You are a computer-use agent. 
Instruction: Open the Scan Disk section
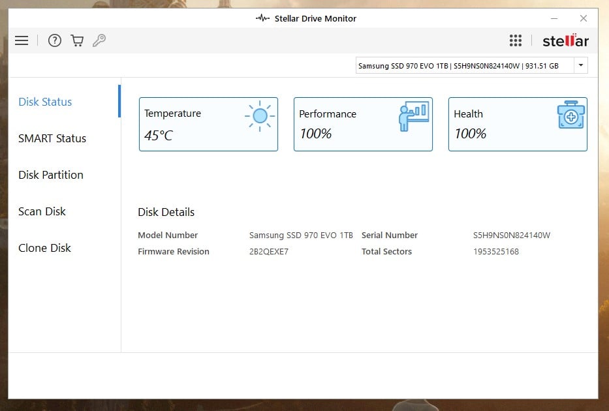(42, 211)
